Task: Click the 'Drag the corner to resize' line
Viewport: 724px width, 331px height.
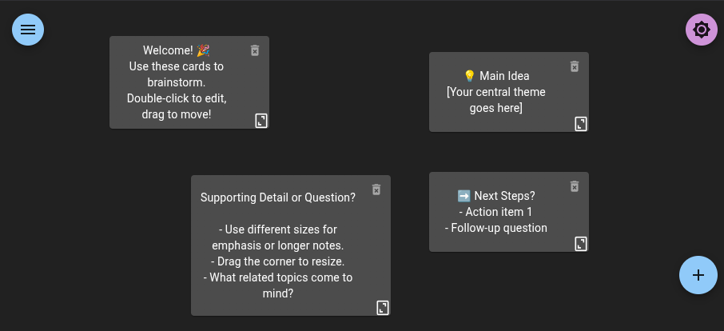Action: tap(277, 261)
